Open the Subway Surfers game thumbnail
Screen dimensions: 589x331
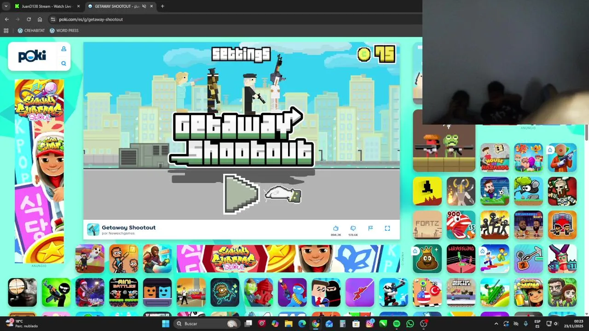[x=528, y=292]
